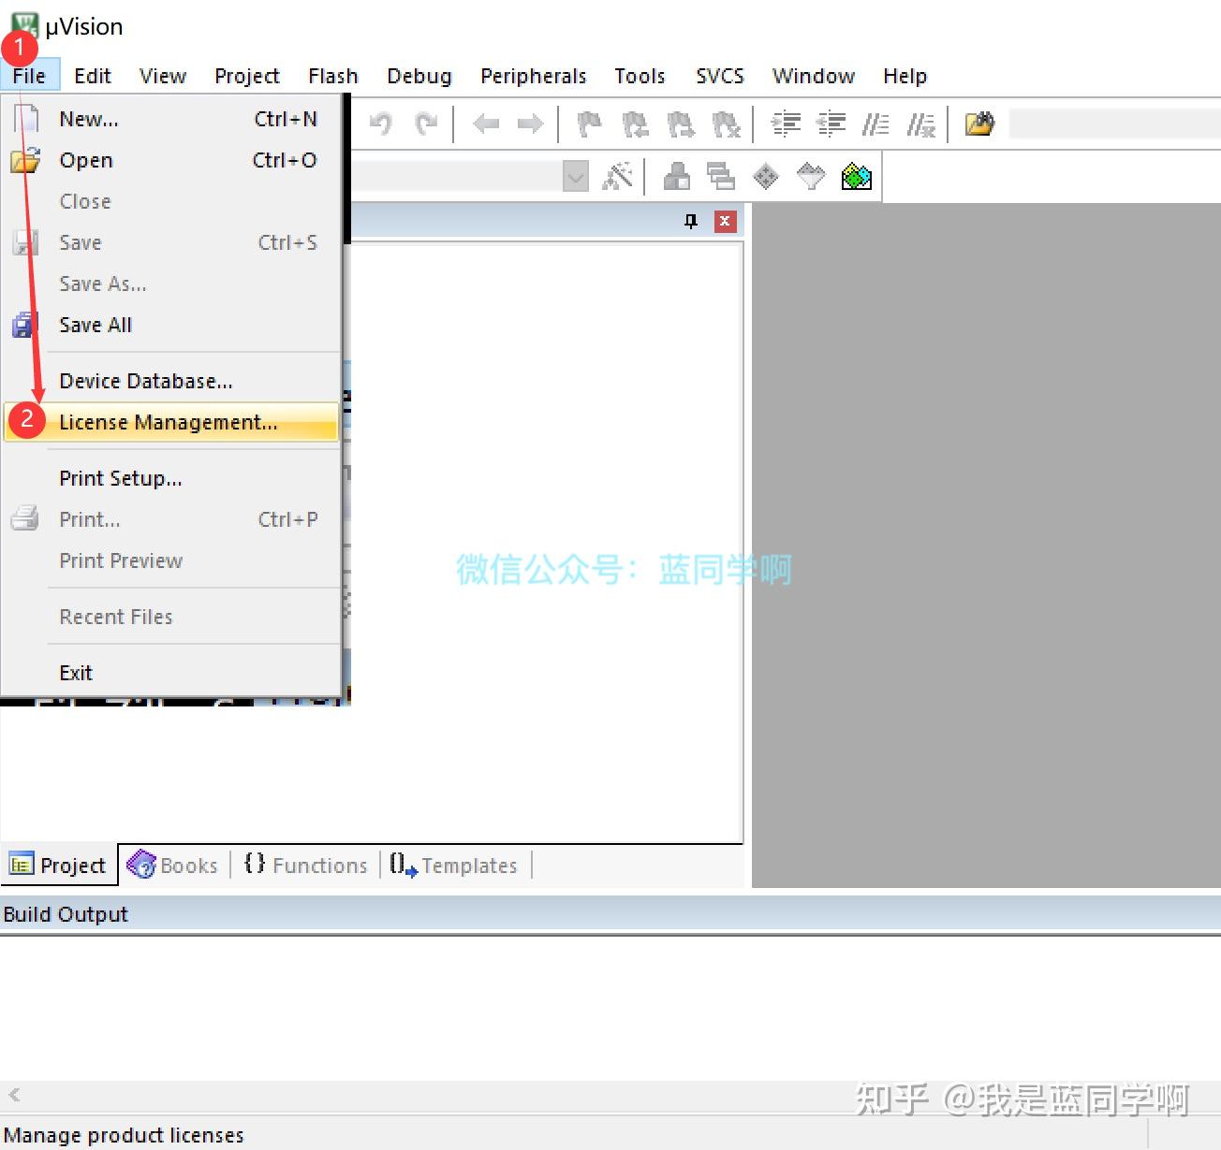Image resolution: width=1221 pixels, height=1150 pixels.
Task: Open Find in Files binoculars icon
Action: (979, 124)
